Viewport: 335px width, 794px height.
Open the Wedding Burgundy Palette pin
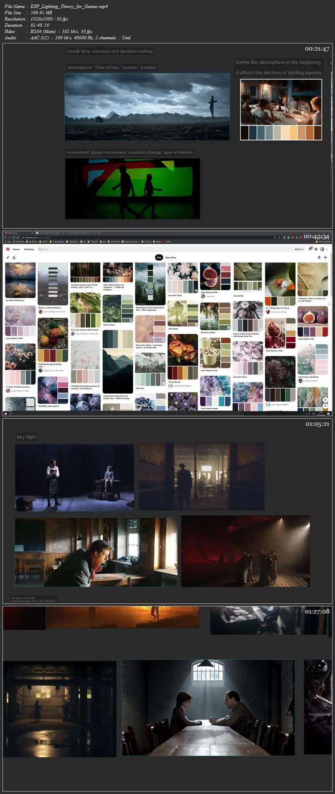[53, 340]
